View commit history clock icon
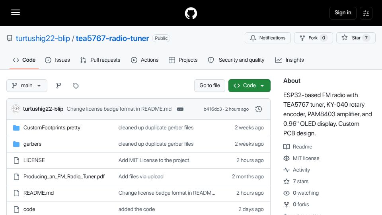382x215 pixels. [259, 109]
